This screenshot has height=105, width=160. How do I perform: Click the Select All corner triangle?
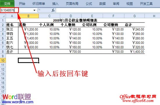coord(3,16)
